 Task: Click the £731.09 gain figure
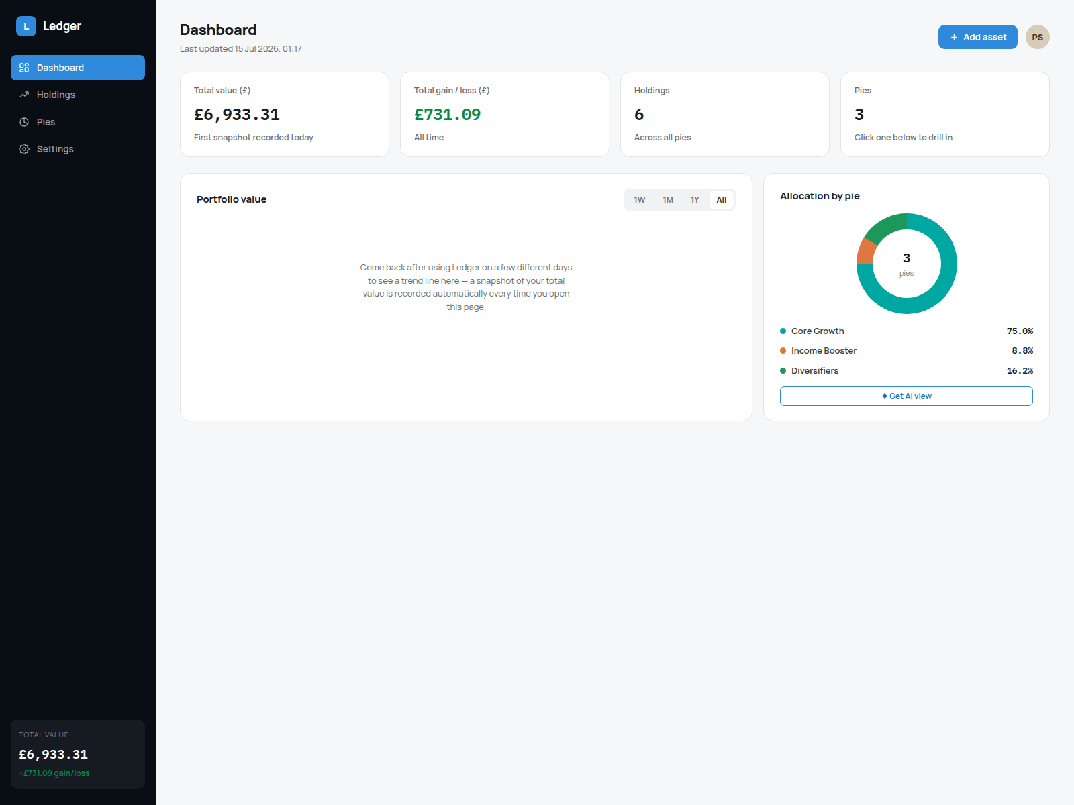point(448,115)
